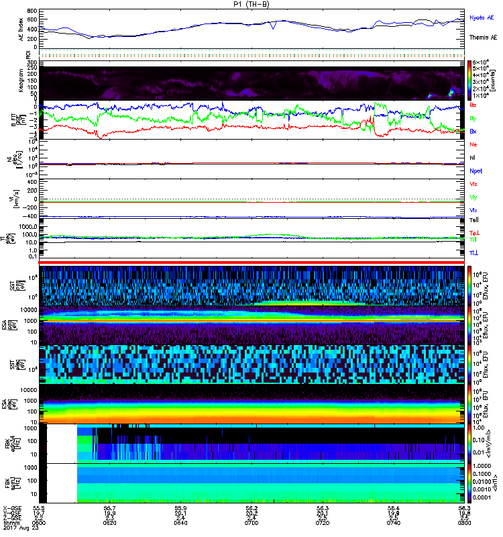Click the 2017 Aug 23 date label

click(21, 528)
